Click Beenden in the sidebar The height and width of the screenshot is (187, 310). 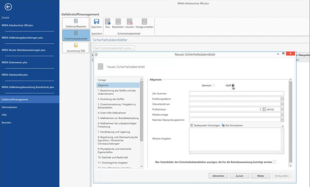(x=6, y=123)
